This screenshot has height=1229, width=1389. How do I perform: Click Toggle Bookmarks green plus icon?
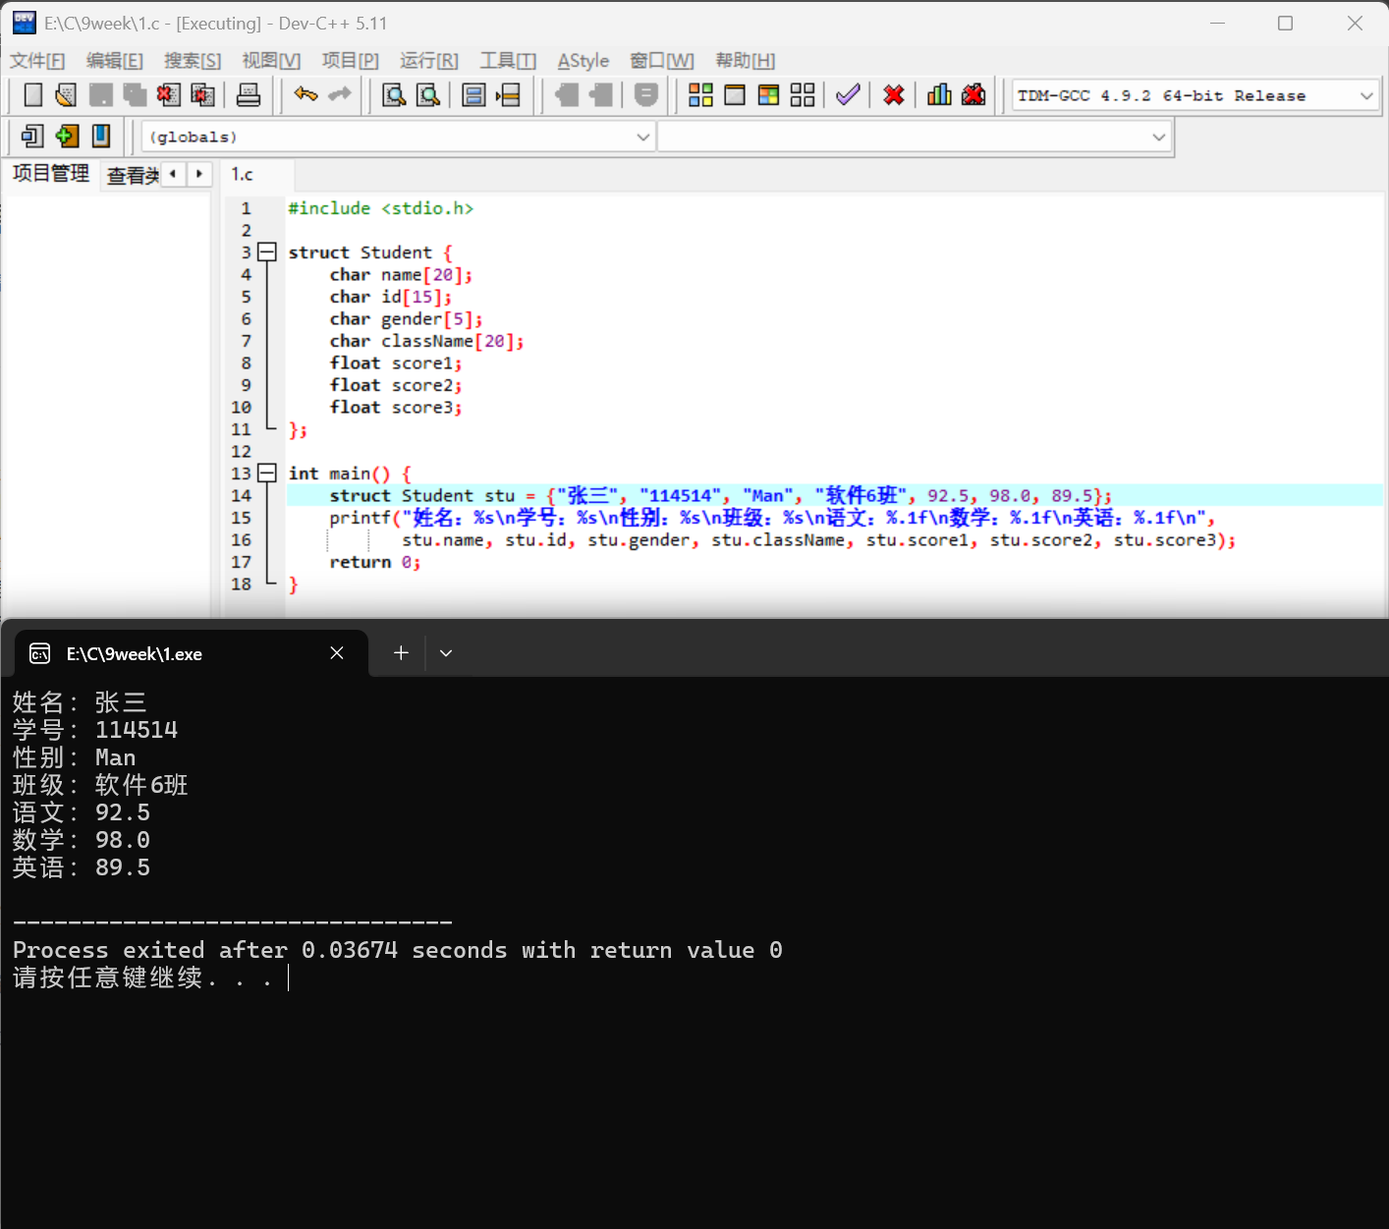point(67,136)
